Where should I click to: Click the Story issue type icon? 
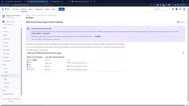coord(27,60)
